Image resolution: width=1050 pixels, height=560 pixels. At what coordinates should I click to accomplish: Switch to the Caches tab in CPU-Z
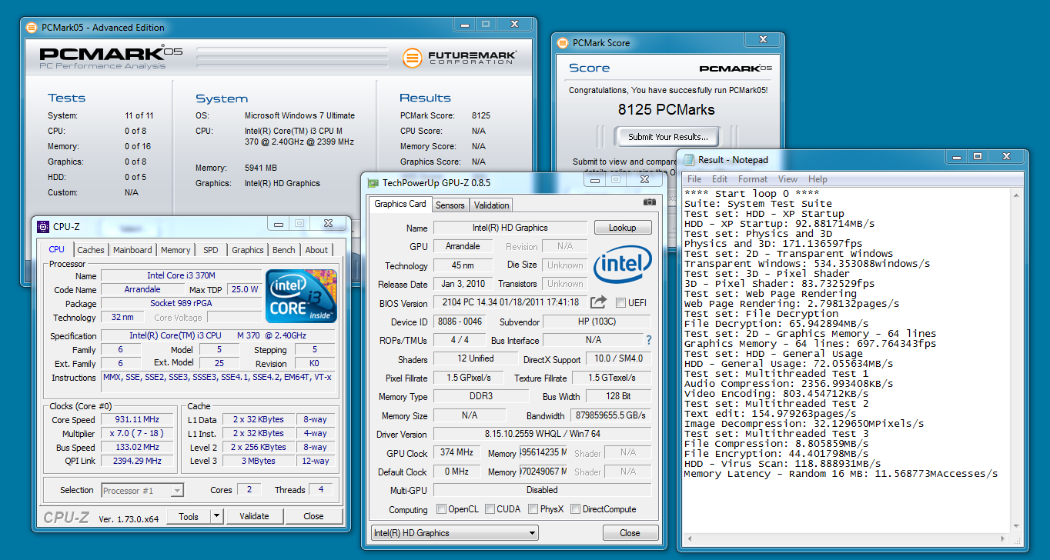tap(91, 250)
